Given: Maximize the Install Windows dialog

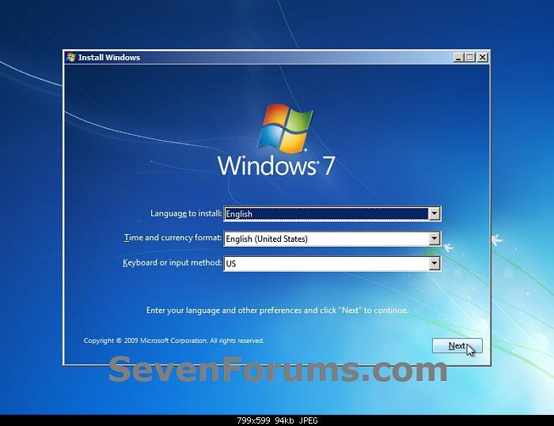Looking at the screenshot, I should point(471,57).
